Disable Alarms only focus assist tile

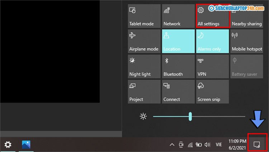point(212,41)
